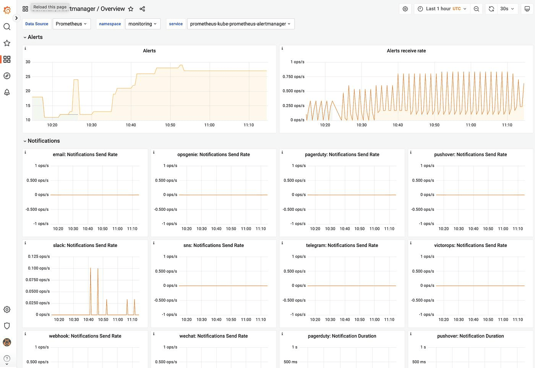Open the Alerting bell icon
The image size is (535, 368).
tap(7, 92)
